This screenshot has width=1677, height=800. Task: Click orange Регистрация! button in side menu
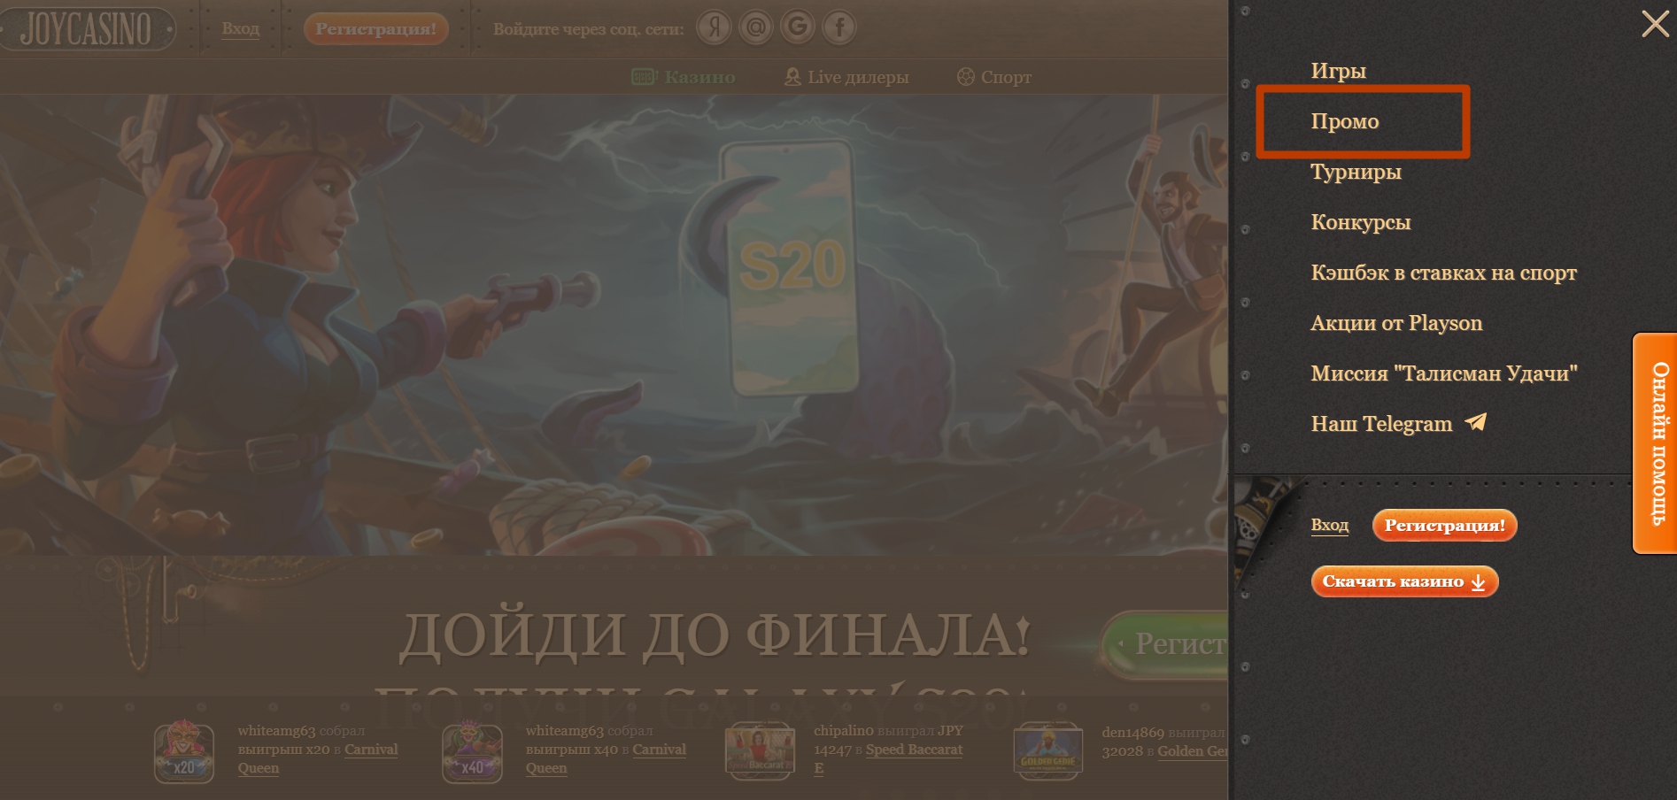click(x=1444, y=525)
